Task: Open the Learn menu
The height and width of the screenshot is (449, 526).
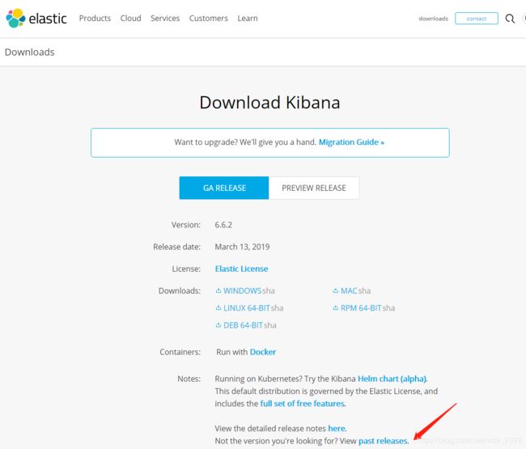Action: pyautogui.click(x=248, y=18)
